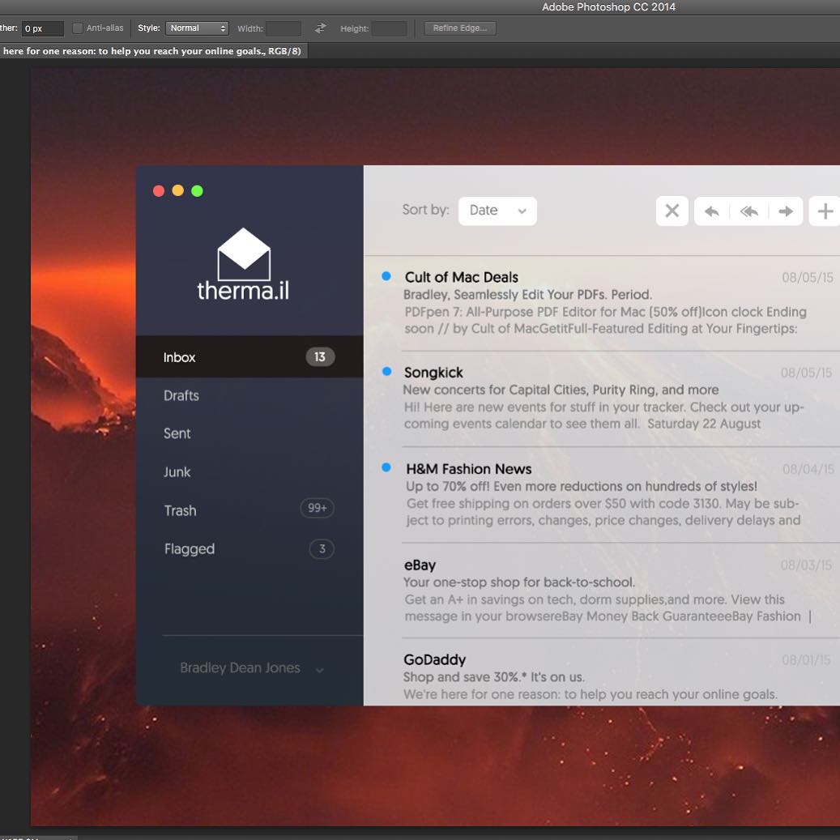Image resolution: width=840 pixels, height=840 pixels.
Task: Click subject 'Your one-stop shop for back-to-school.'
Action: tap(519, 582)
